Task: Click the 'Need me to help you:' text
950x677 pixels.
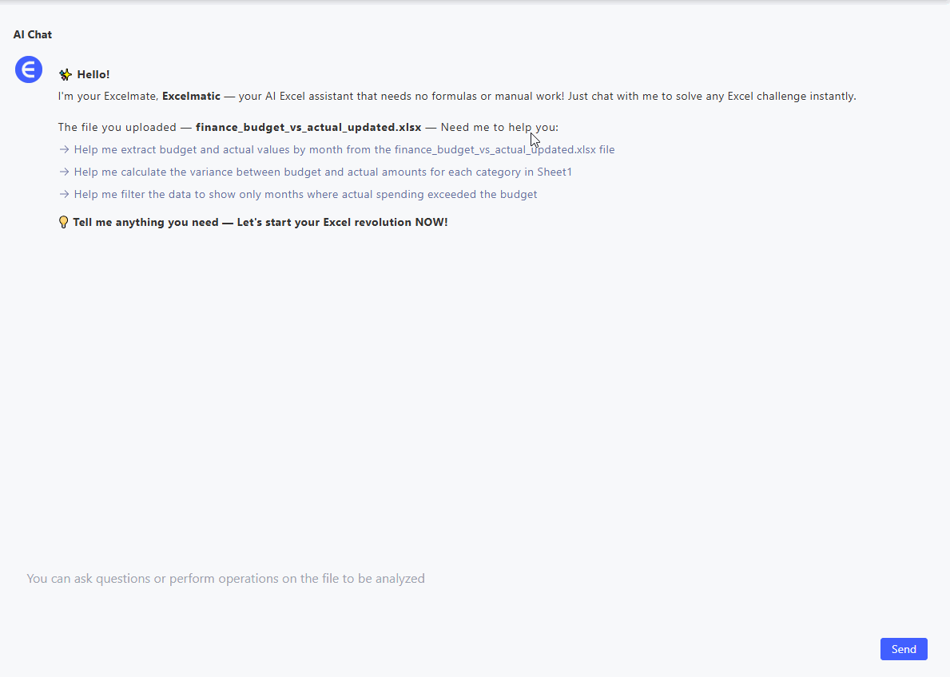Action: click(499, 127)
